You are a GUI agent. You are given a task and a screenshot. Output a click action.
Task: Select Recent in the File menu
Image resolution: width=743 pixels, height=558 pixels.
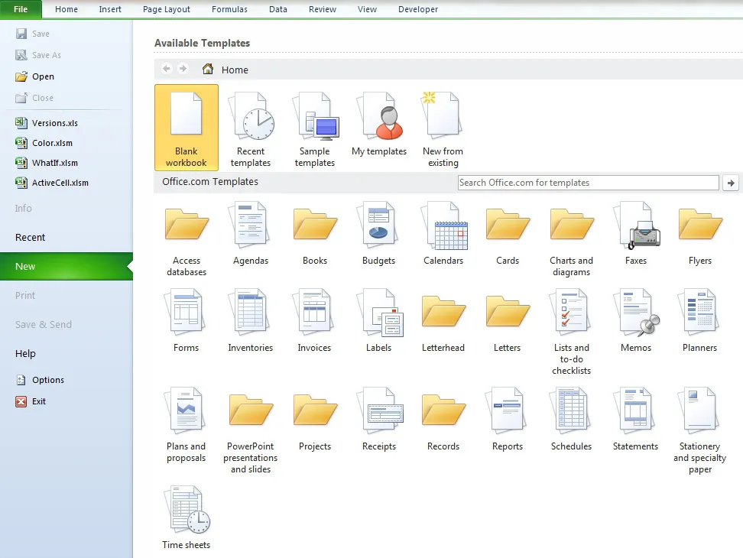click(x=31, y=238)
